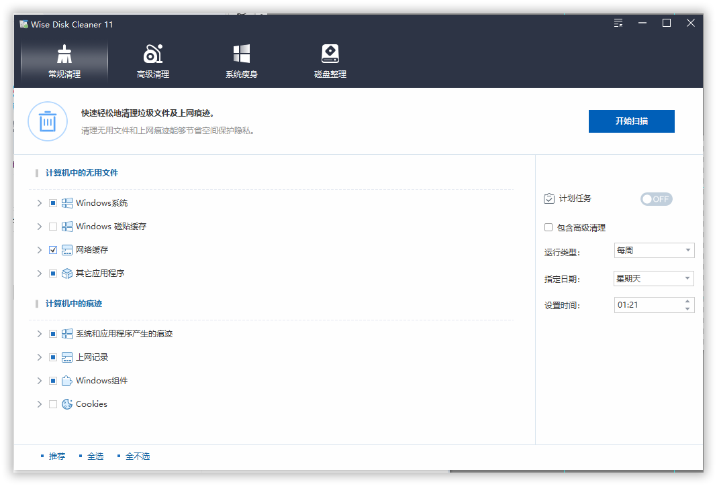Click the 计算机中的痕迹 heading
Screen dimensions: 717x486
(74, 304)
